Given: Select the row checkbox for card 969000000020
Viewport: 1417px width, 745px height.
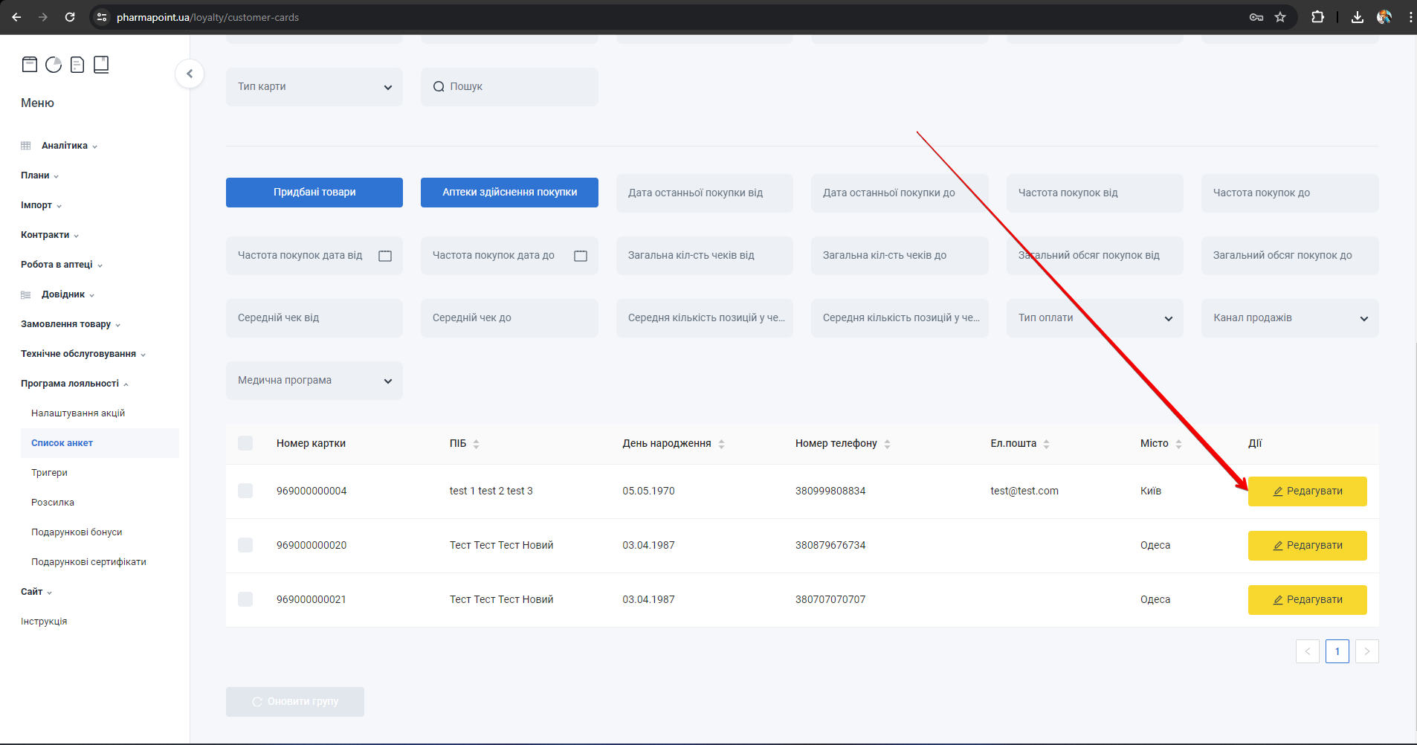Looking at the screenshot, I should [x=245, y=545].
